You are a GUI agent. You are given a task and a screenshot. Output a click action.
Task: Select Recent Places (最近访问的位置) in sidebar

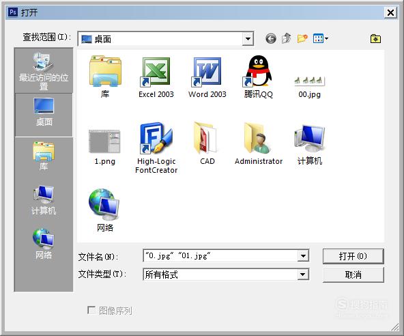click(x=44, y=70)
